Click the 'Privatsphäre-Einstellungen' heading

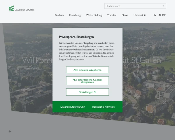76,37
